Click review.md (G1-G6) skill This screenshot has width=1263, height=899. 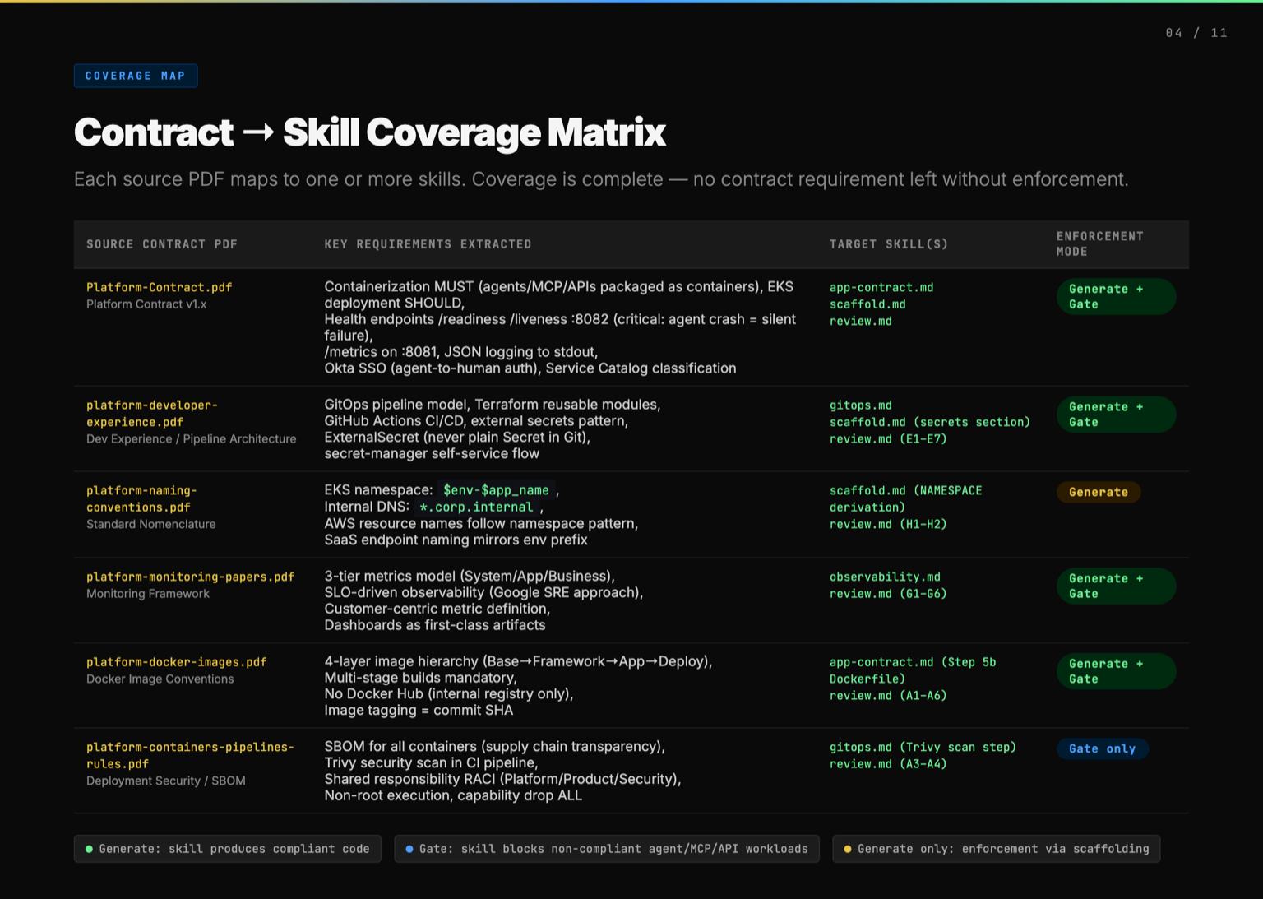[x=888, y=594]
